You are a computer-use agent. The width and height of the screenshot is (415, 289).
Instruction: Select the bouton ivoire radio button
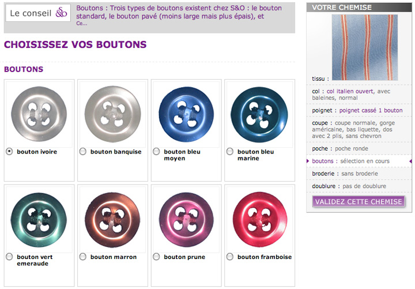pyautogui.click(x=9, y=152)
